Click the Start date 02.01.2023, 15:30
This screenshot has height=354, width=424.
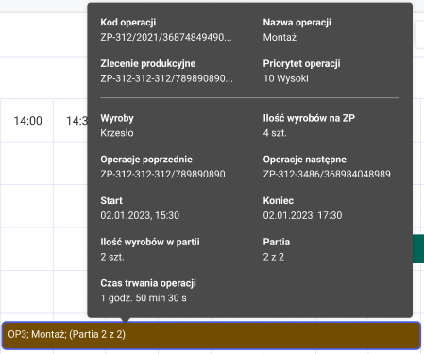[x=140, y=215]
